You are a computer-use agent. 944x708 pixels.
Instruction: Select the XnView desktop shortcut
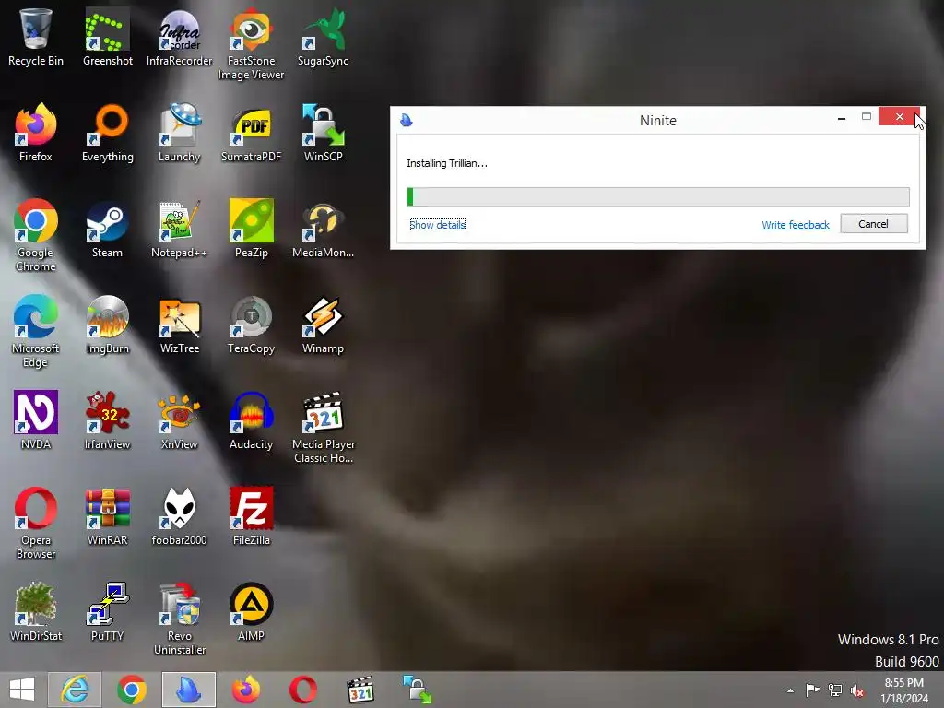(180, 420)
